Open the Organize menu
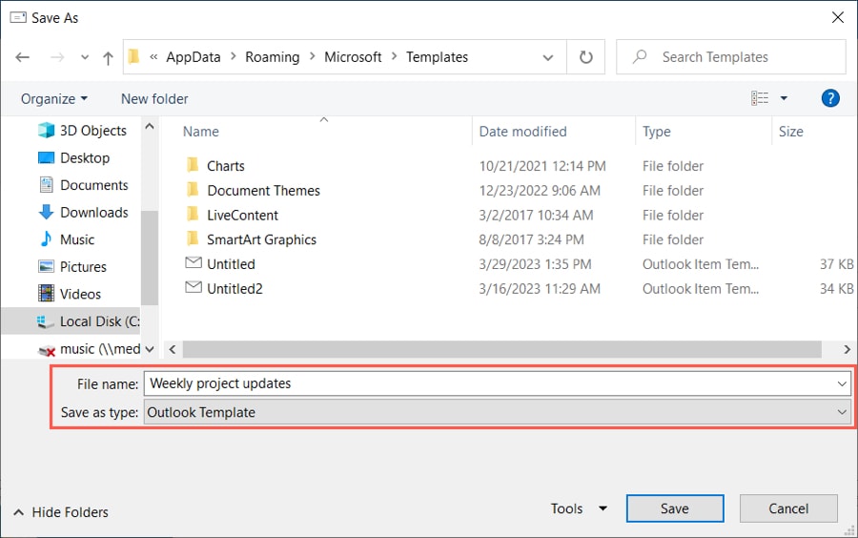The image size is (858, 538). [53, 99]
